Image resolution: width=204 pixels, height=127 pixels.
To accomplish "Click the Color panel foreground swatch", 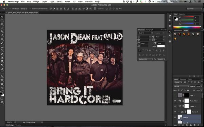I will tap(175, 18).
